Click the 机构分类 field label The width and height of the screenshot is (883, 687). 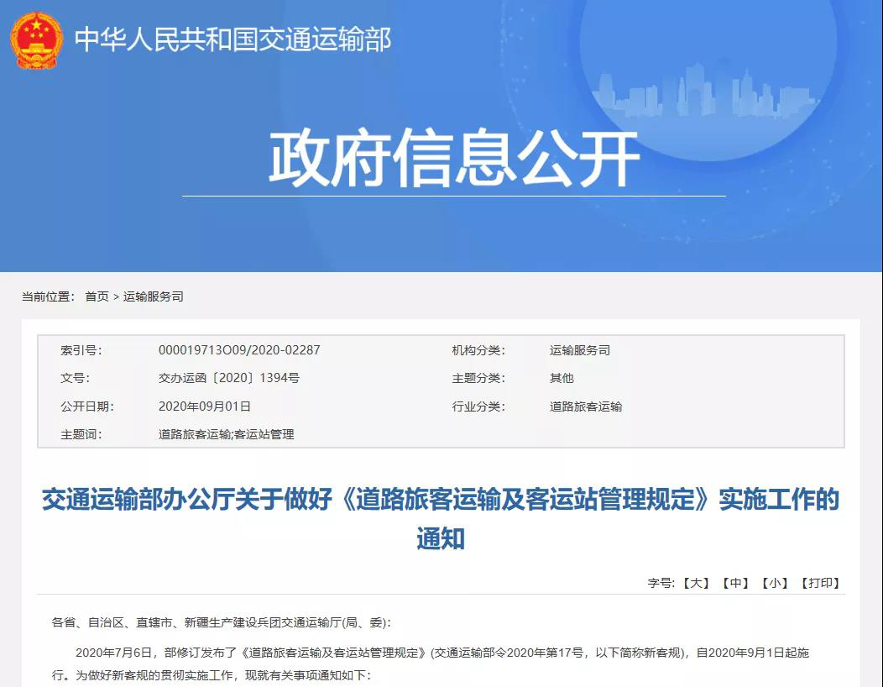[478, 350]
